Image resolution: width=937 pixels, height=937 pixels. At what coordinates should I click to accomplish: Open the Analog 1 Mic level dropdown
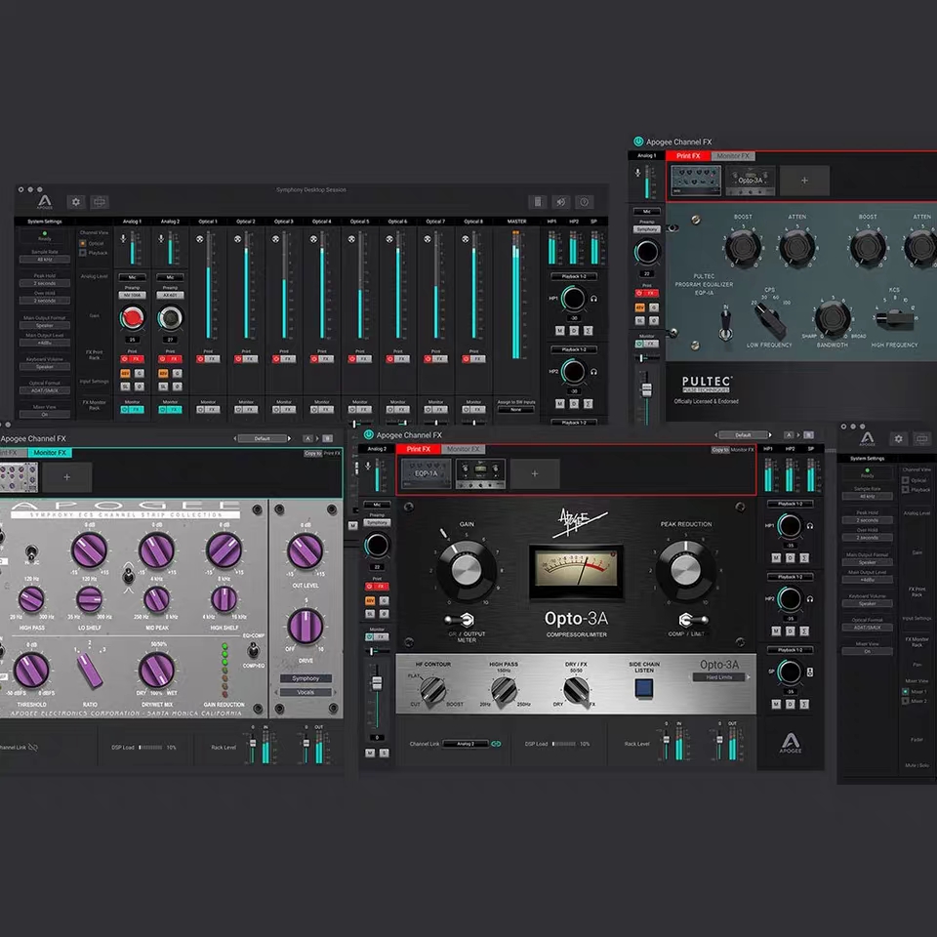point(132,277)
